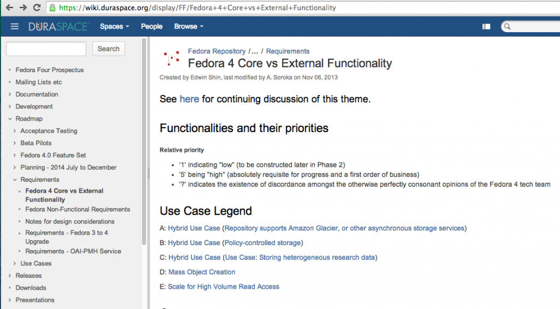Screen dimensions: 560x309
Task: Select Fedora Non-Functional Requirements page
Action: click(x=77, y=209)
